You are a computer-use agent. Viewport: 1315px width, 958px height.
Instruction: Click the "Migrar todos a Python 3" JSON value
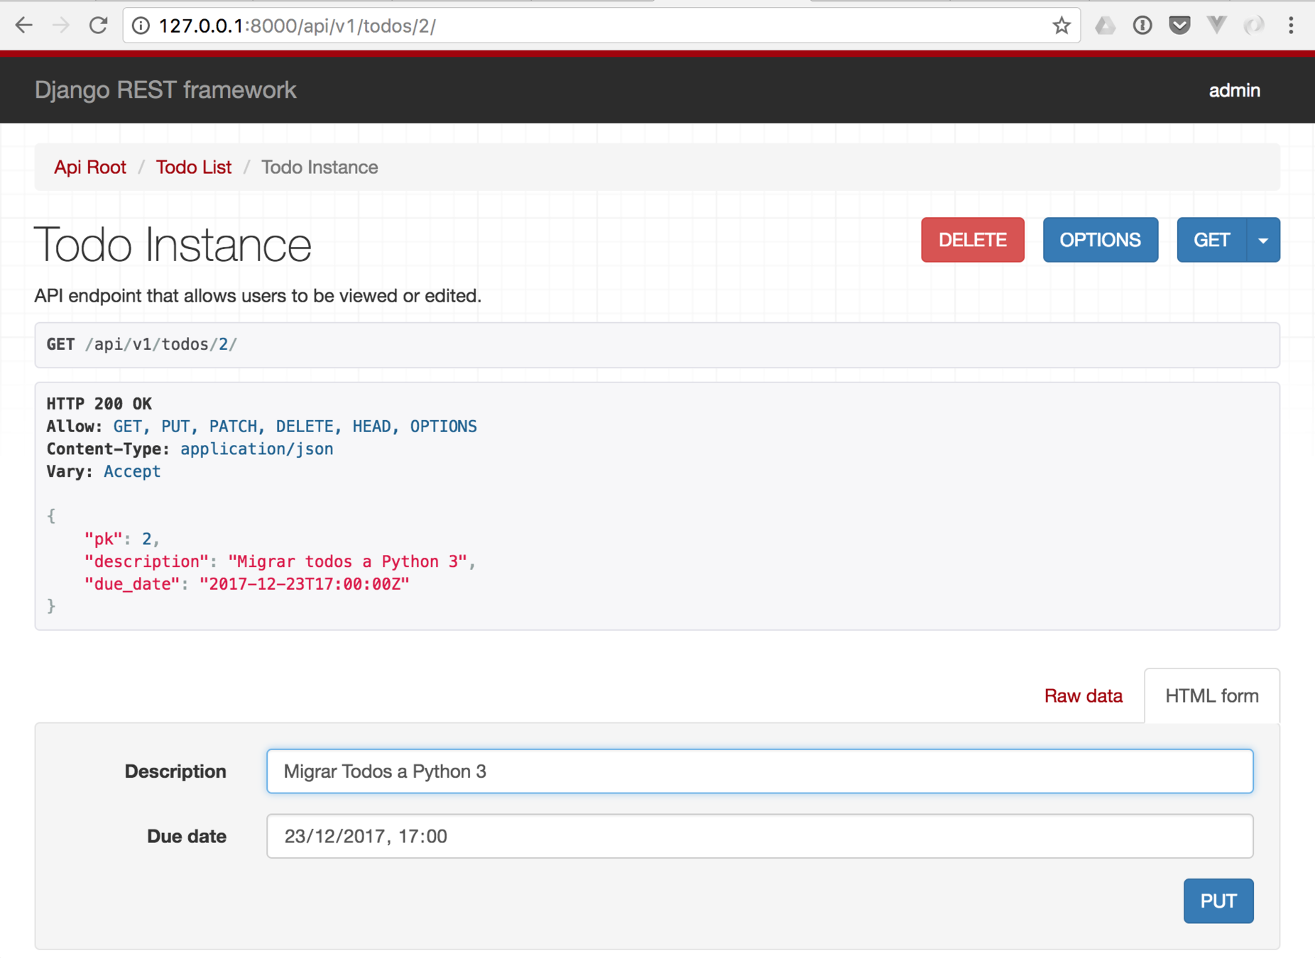[347, 562]
